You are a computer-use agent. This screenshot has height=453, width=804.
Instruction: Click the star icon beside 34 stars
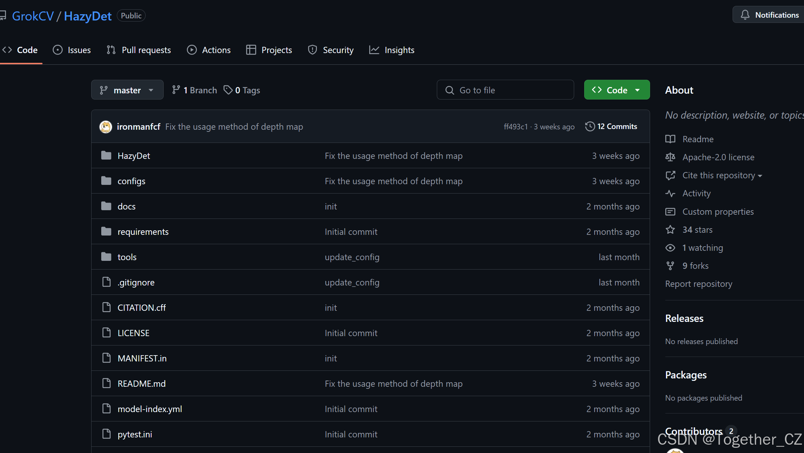click(x=670, y=230)
